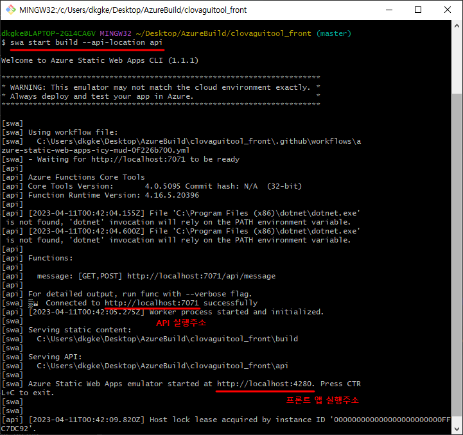Maximize the MINGW32 terminal window

tap(418, 10)
